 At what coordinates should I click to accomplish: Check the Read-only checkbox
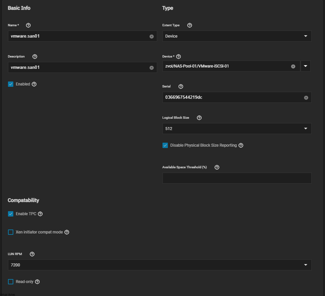point(11,282)
